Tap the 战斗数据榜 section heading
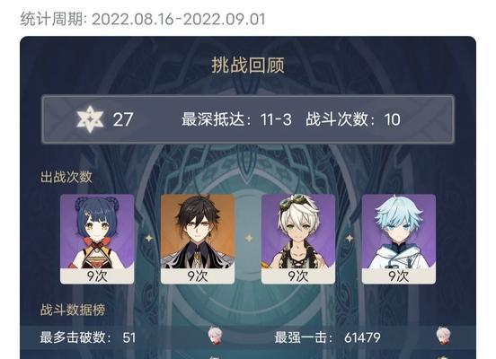 click(x=73, y=310)
